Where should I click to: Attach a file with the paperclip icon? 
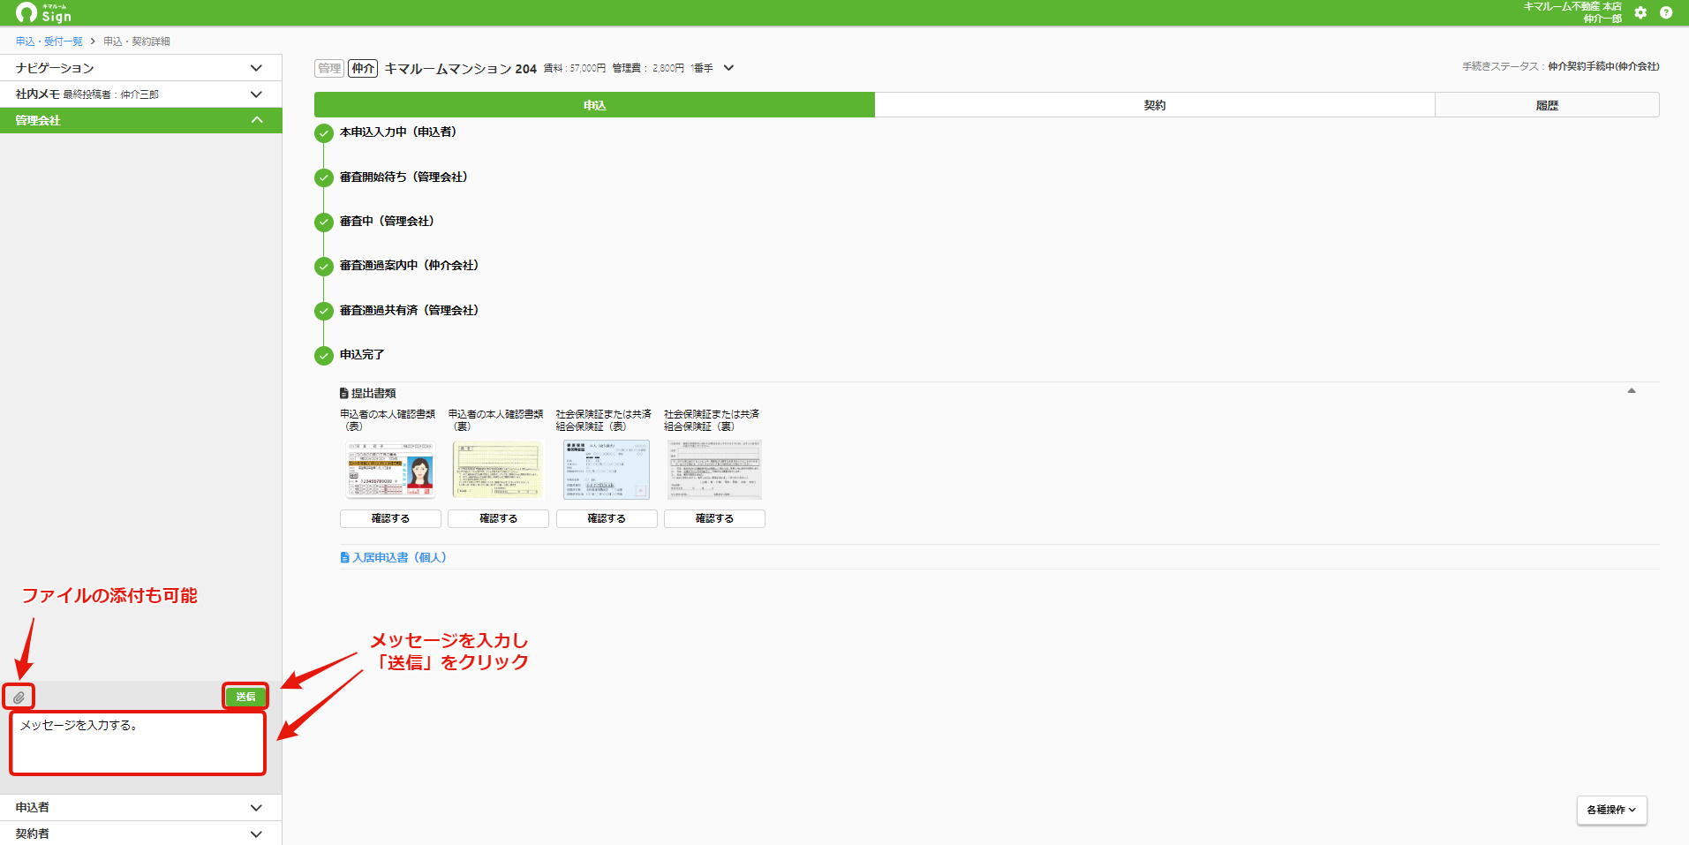tap(19, 697)
